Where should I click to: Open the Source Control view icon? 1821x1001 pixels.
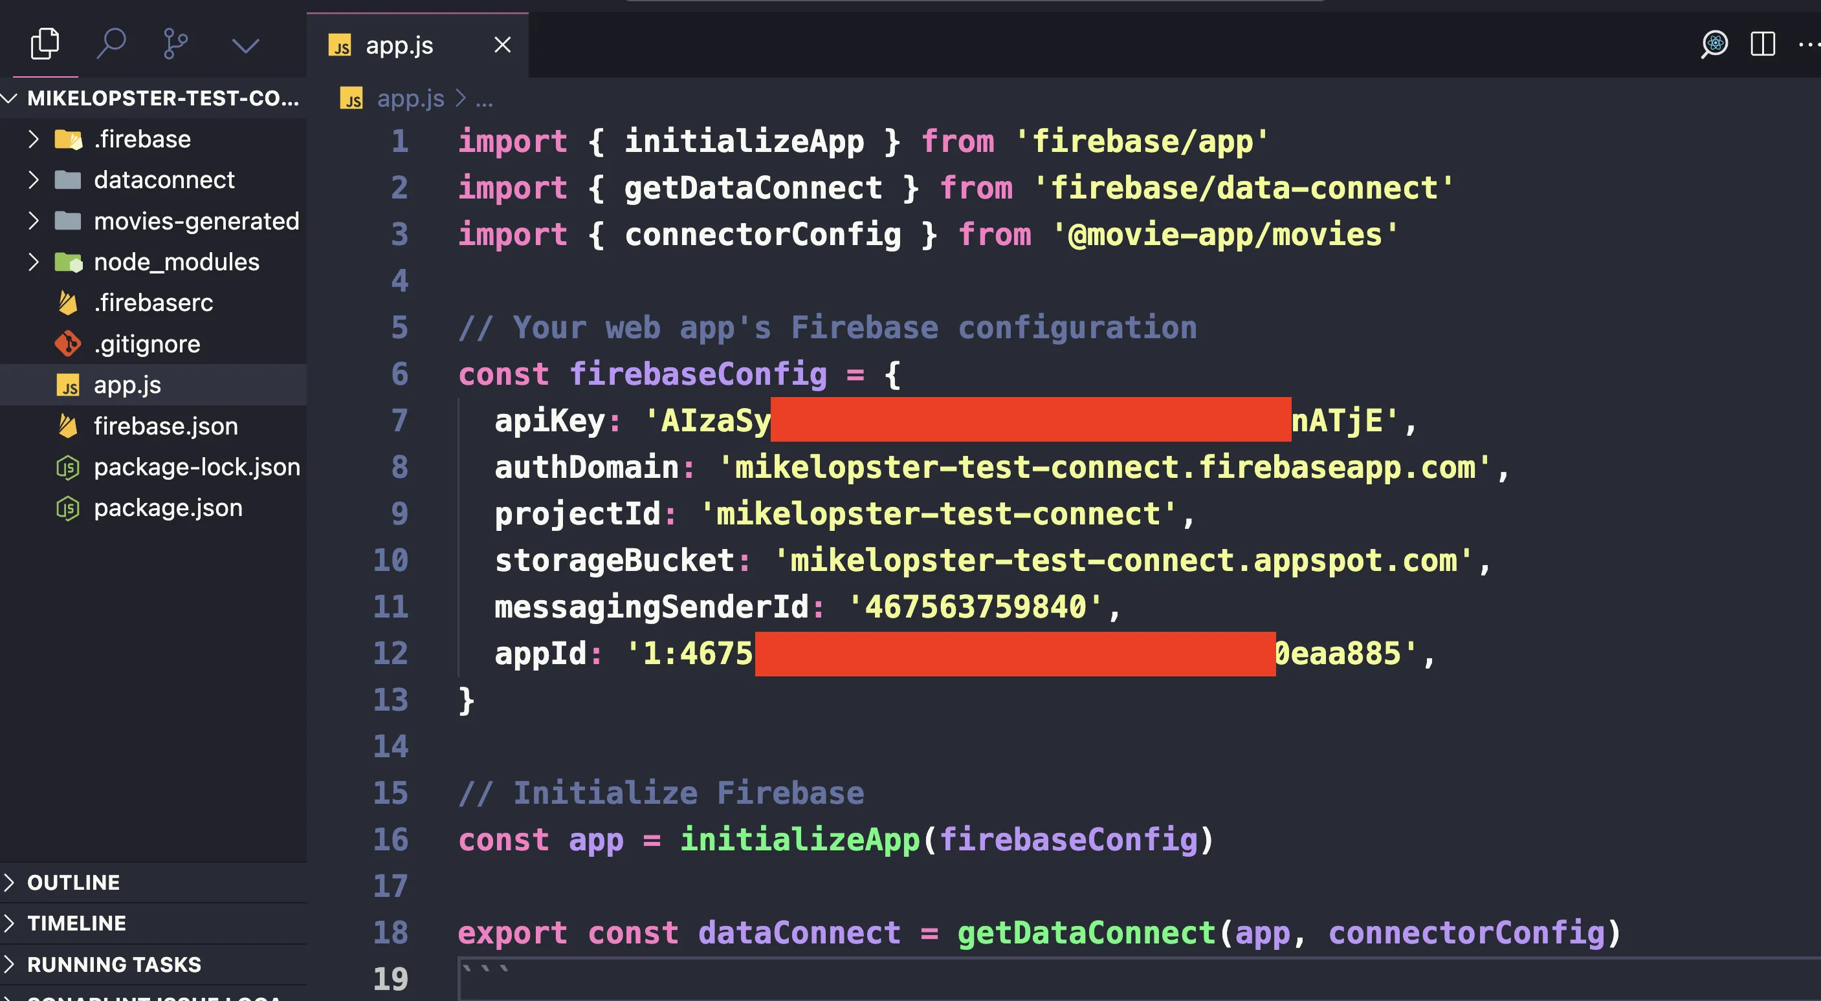(175, 45)
